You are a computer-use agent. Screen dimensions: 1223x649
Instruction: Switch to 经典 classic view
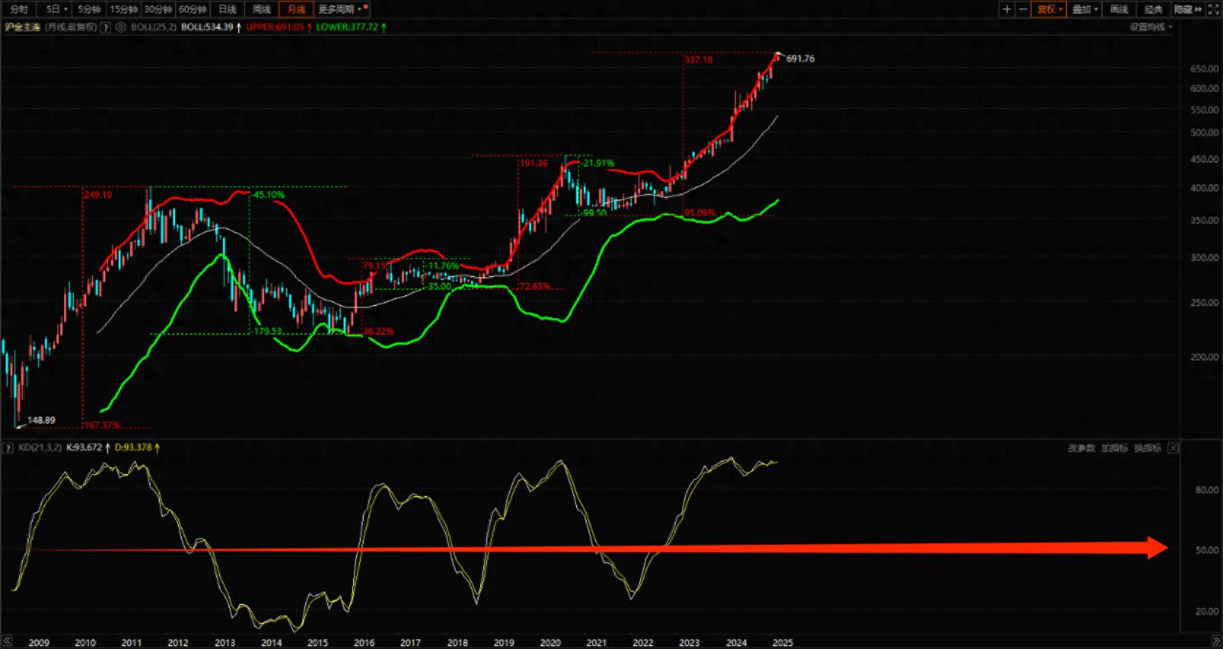(x=1153, y=9)
